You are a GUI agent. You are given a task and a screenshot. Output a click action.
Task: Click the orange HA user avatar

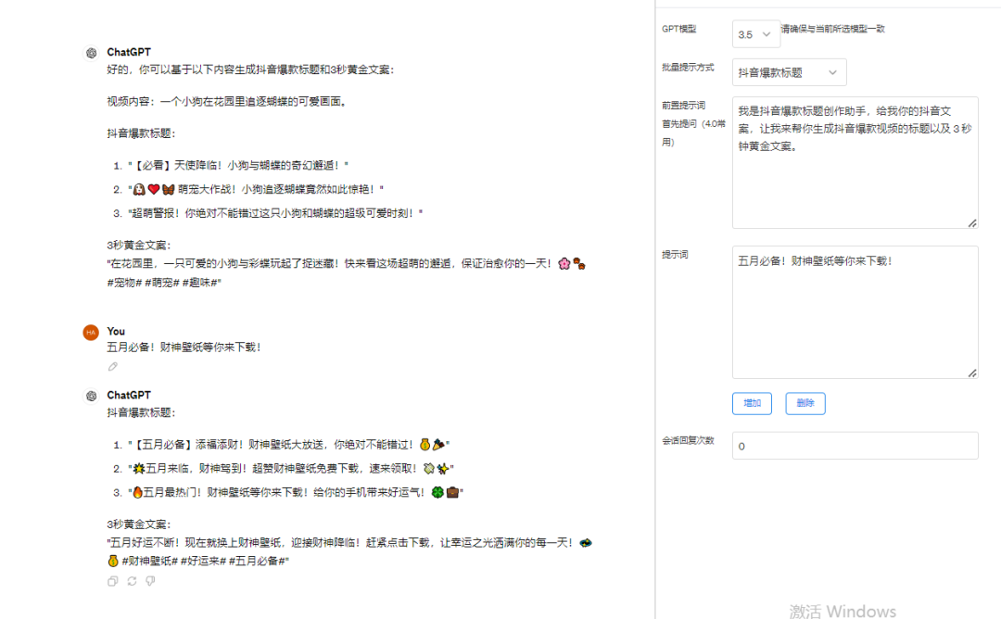pos(91,331)
